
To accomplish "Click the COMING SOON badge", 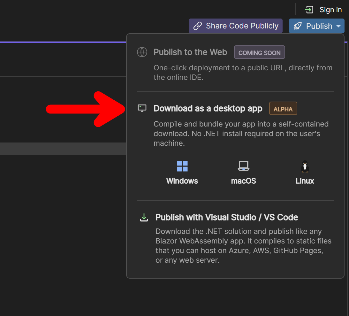I will pos(259,52).
